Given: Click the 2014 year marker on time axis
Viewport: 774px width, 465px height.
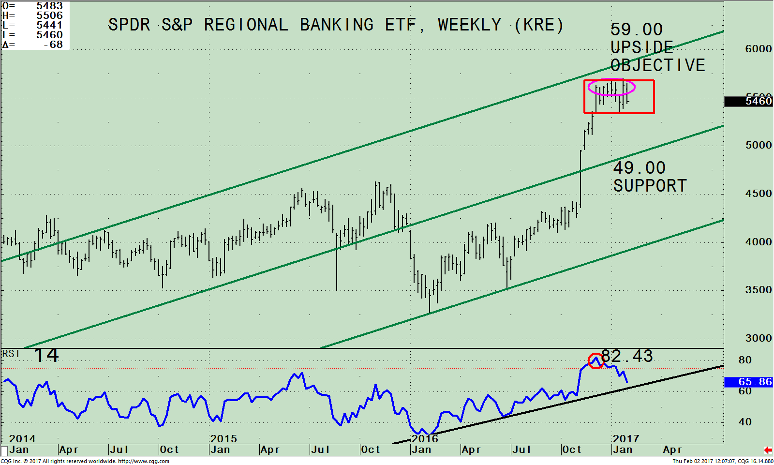Looking at the screenshot, I should [22, 439].
